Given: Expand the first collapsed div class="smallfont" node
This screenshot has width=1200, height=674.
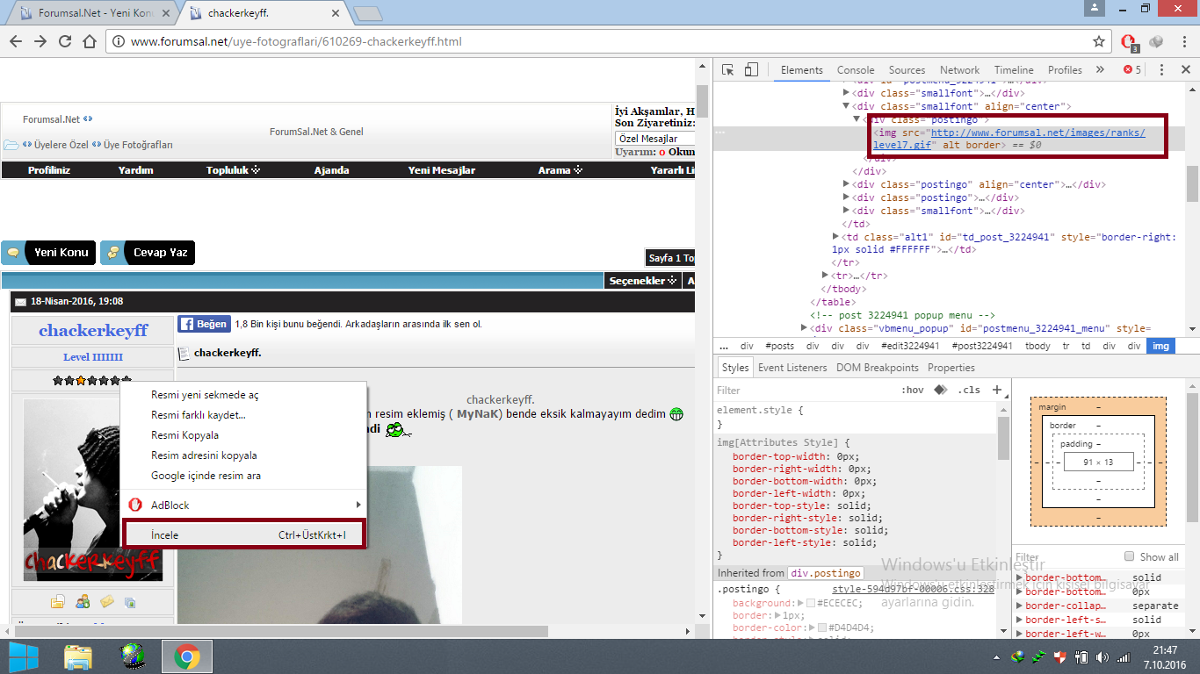Looking at the screenshot, I should click(x=846, y=93).
